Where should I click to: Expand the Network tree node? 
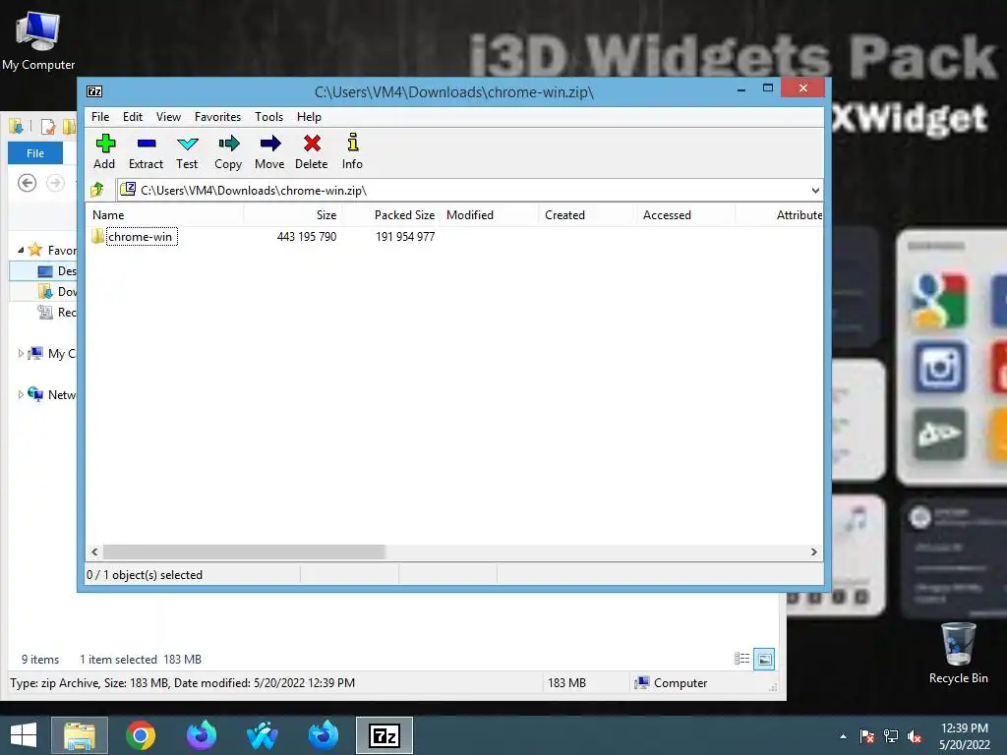click(21, 394)
